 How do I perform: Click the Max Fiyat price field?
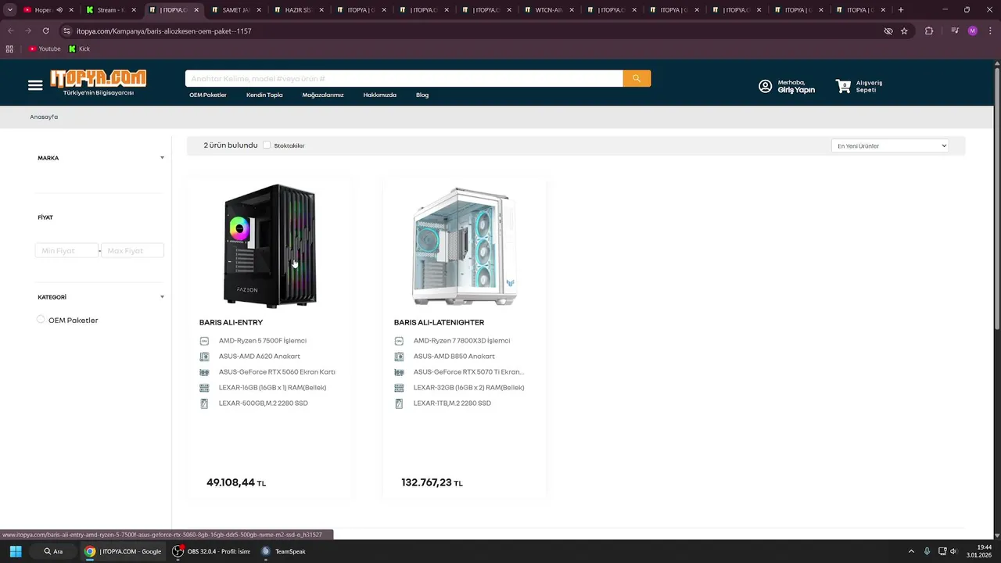(x=133, y=250)
